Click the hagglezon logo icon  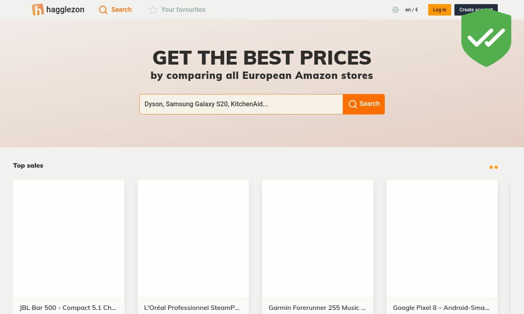(38, 9)
